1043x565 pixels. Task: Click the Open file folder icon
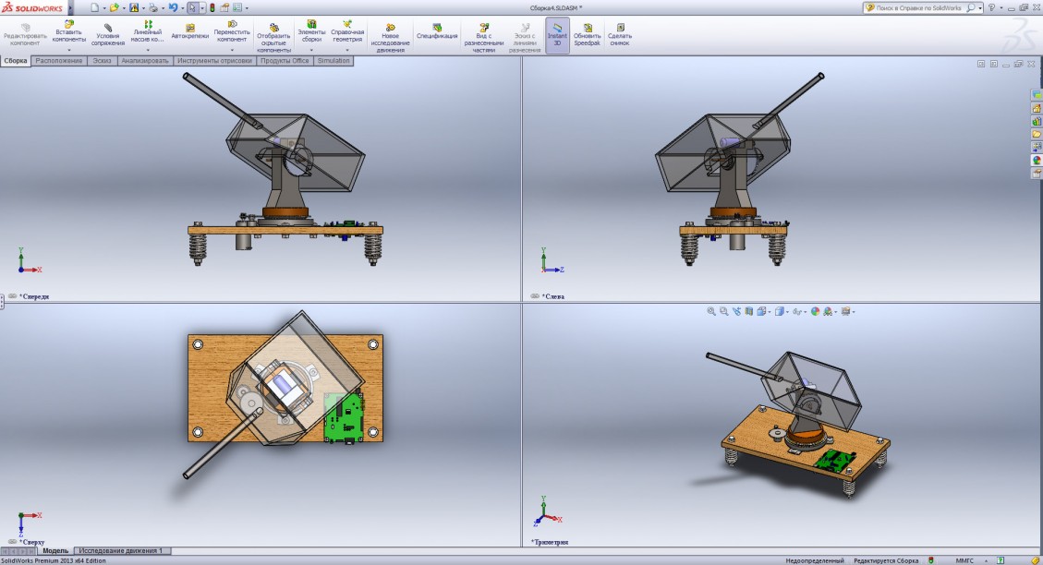pos(115,8)
